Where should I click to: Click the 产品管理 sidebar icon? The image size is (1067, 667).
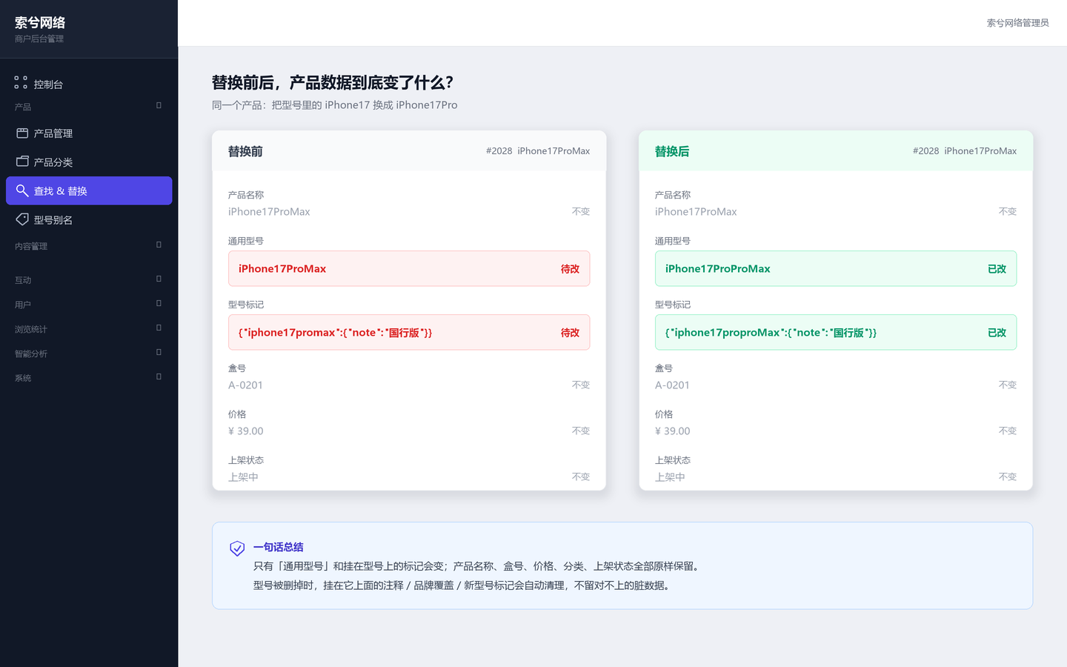coord(22,133)
